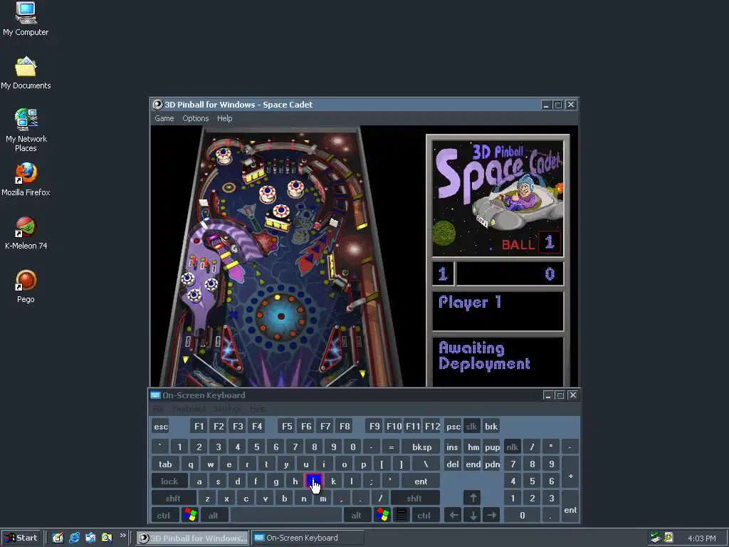This screenshot has height=547, width=729.
Task: Click the numpad 5 key
Action: 532,481
